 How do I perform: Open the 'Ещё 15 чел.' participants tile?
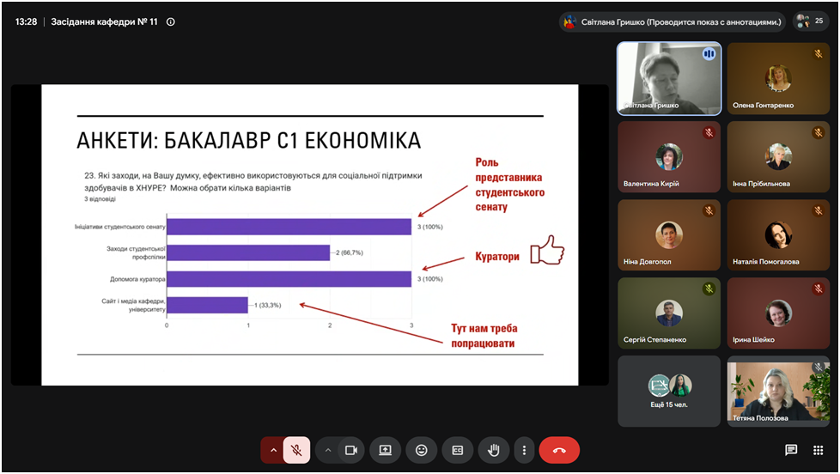coord(669,392)
